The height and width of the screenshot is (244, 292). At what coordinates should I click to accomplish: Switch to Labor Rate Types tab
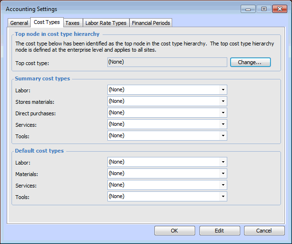[x=105, y=23]
